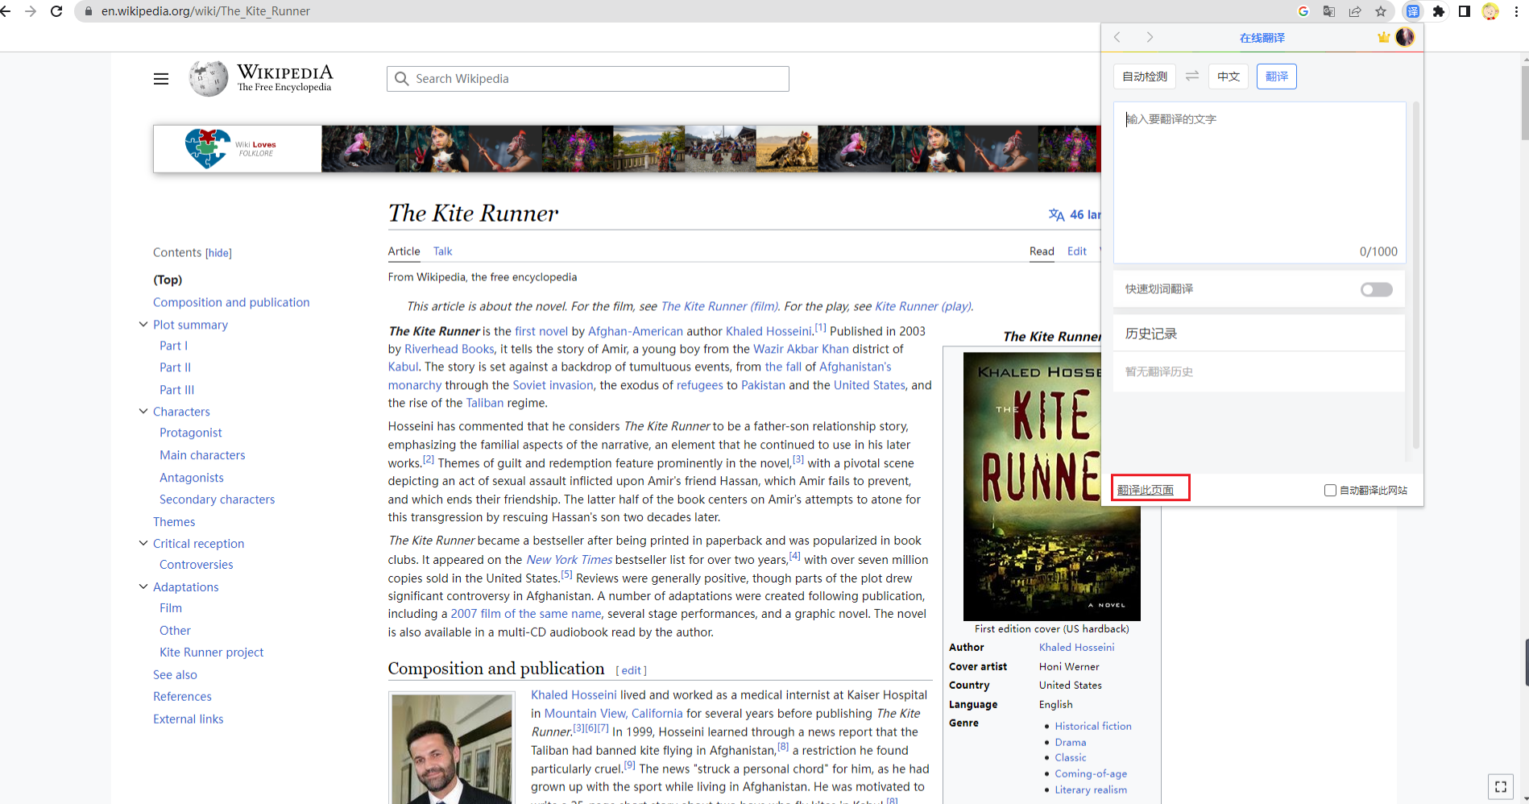
Task: Follow the Kite Runner (play) link
Action: pyautogui.click(x=922, y=306)
